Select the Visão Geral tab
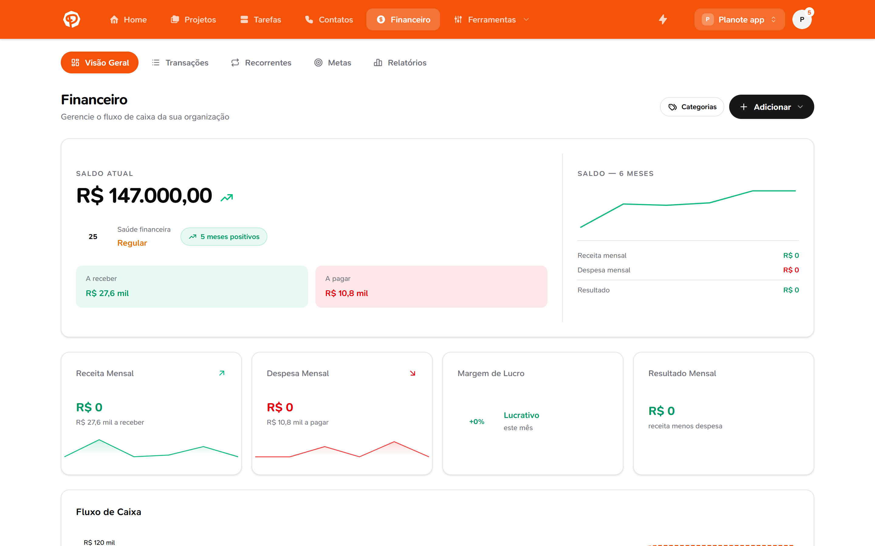This screenshot has width=875, height=546. (99, 62)
